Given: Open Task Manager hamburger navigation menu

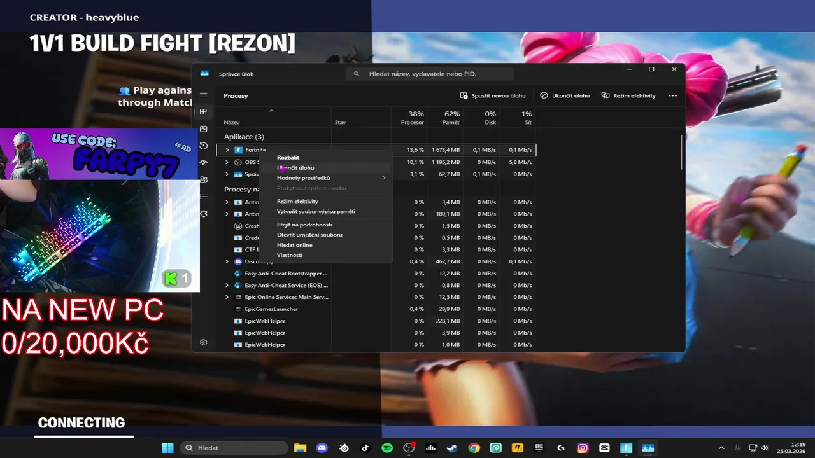Looking at the screenshot, I should (203, 95).
